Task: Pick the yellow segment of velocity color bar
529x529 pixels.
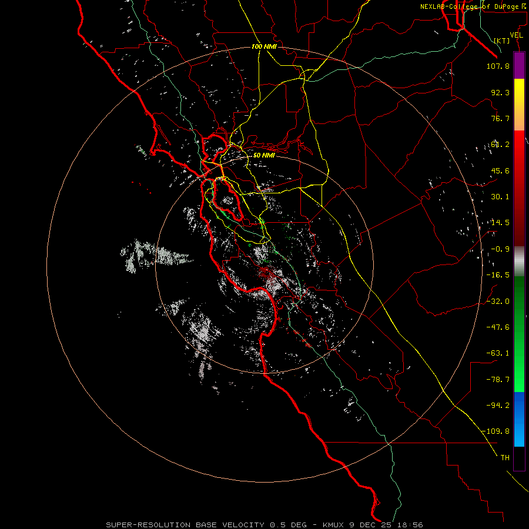Action: (519, 105)
